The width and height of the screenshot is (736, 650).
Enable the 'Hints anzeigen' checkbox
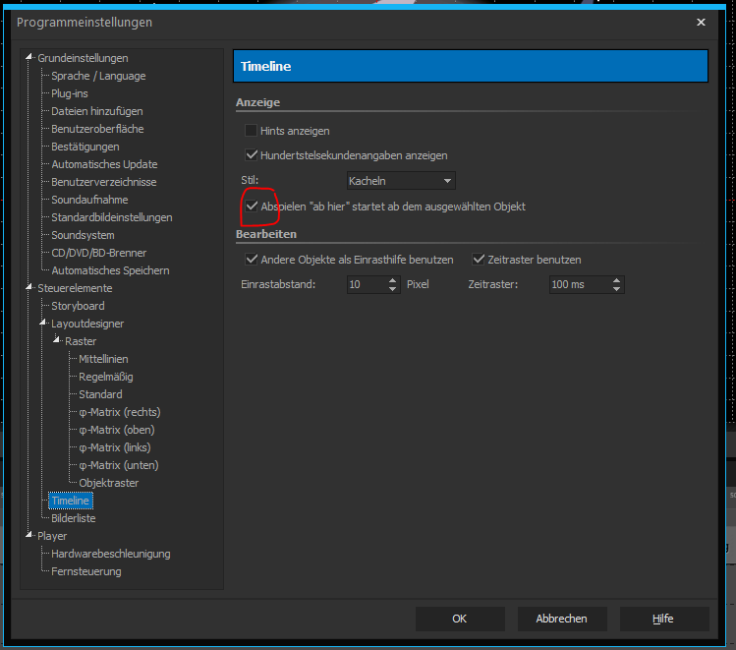[x=252, y=131]
